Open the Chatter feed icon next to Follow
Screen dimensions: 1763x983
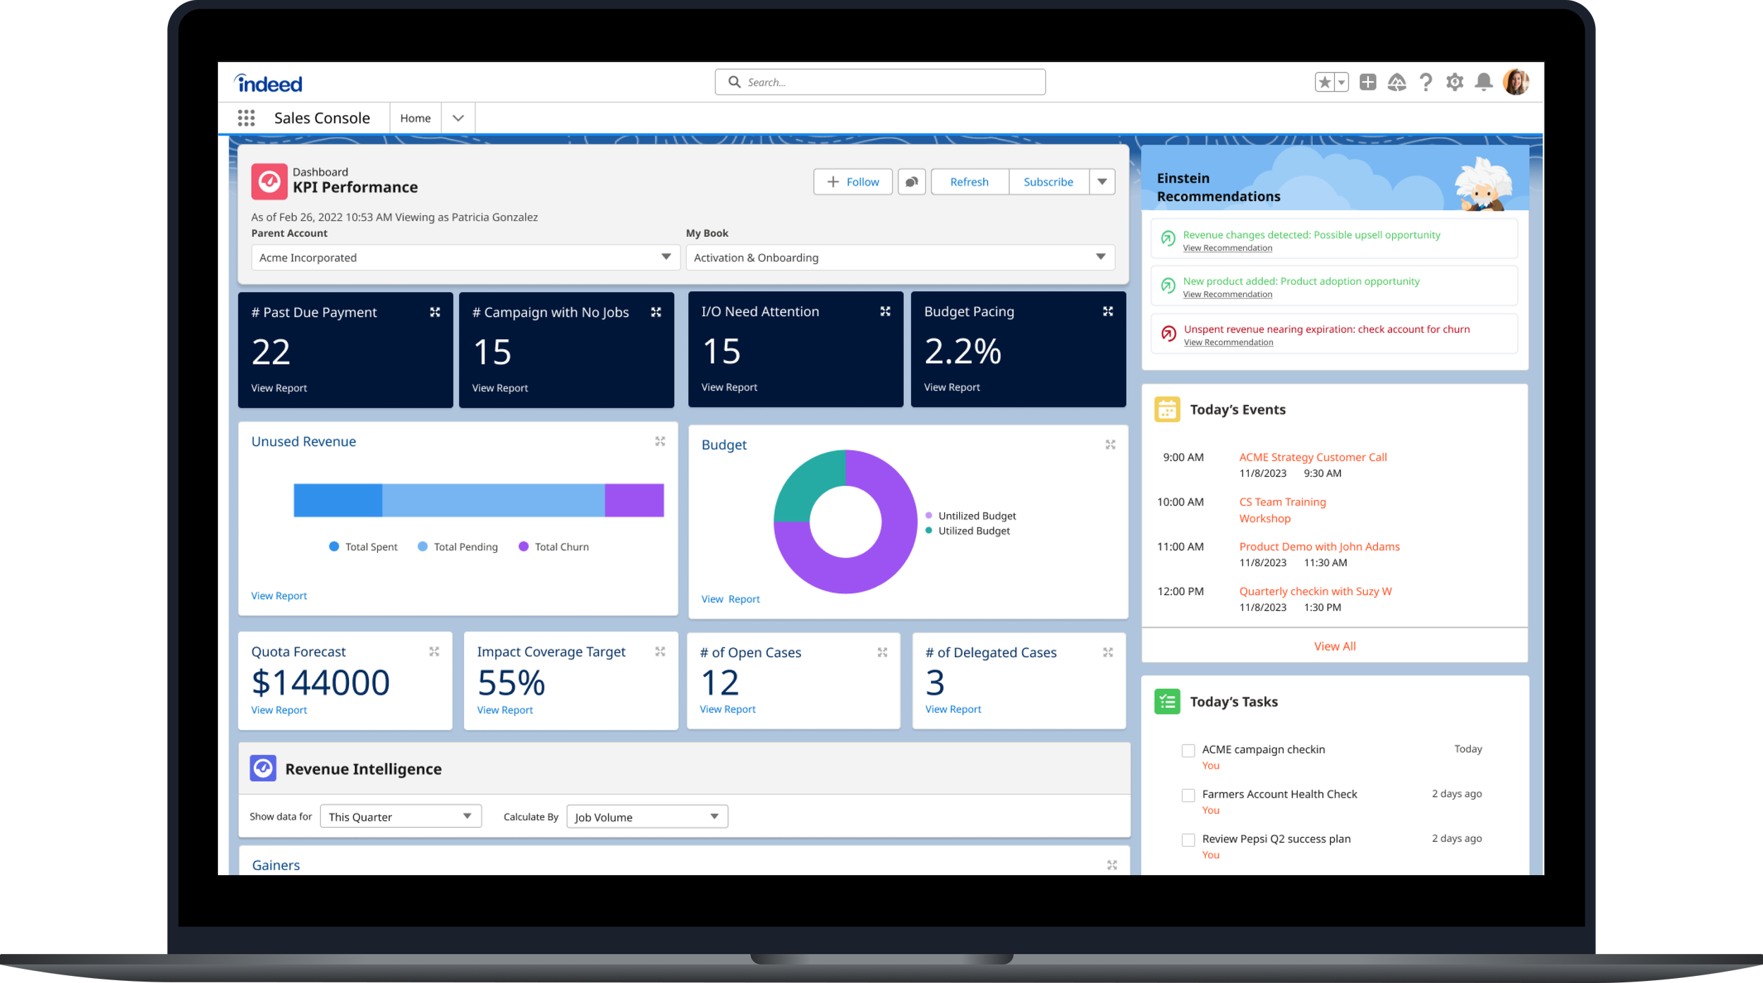911,181
